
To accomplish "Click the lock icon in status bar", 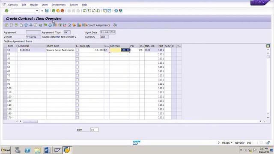I will click(x=268, y=142).
